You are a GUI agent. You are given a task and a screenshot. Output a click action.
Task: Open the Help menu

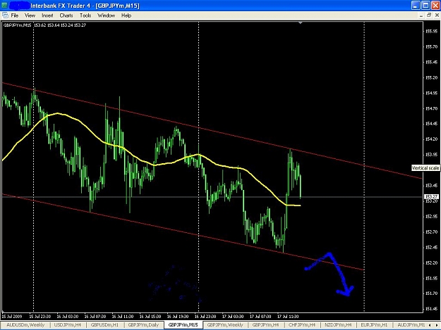coord(126,15)
